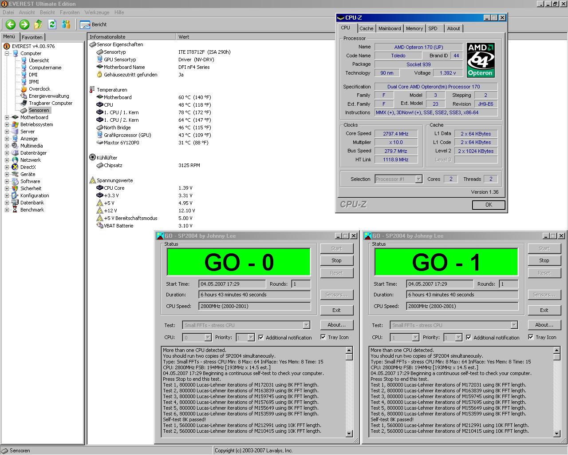
Task: Click the green GO - 0 status panel
Action: [x=239, y=262]
